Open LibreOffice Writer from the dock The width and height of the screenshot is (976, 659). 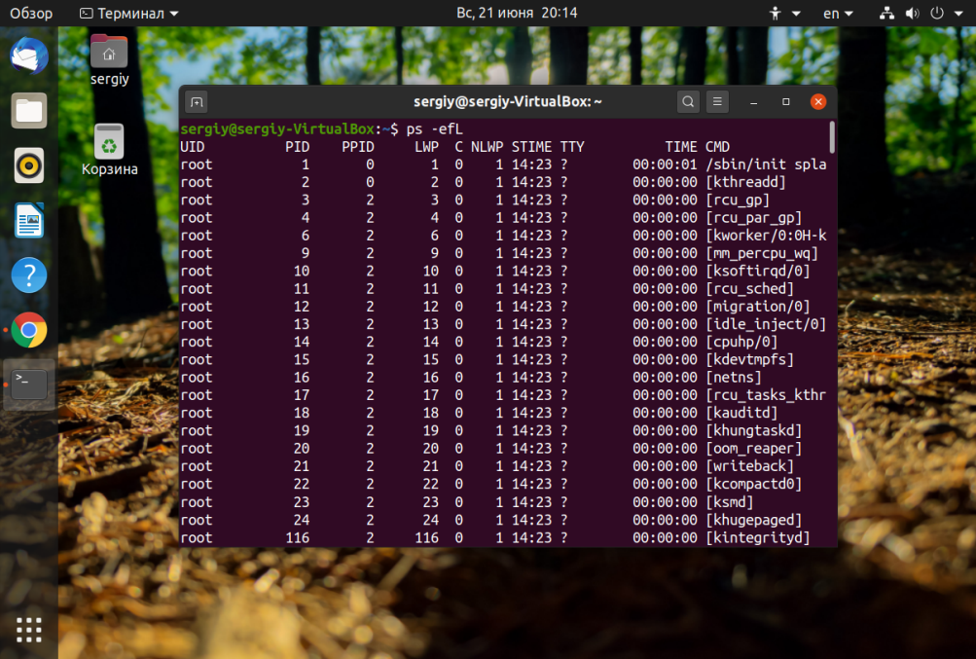(x=29, y=221)
